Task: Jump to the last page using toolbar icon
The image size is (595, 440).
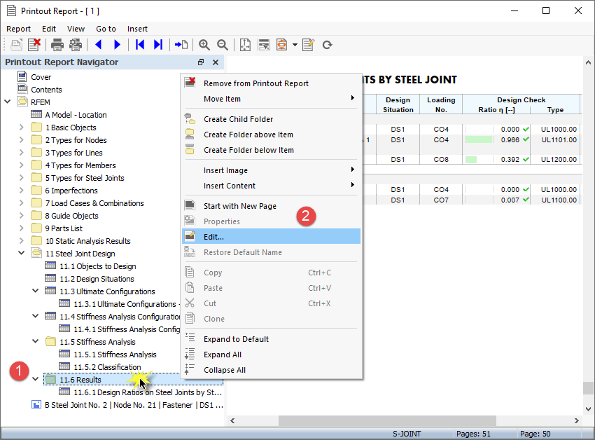Action: (x=157, y=44)
